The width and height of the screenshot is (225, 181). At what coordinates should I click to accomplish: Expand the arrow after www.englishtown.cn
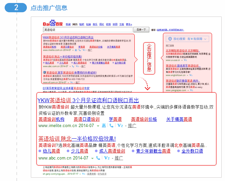pyautogui.click(x=187, y=75)
